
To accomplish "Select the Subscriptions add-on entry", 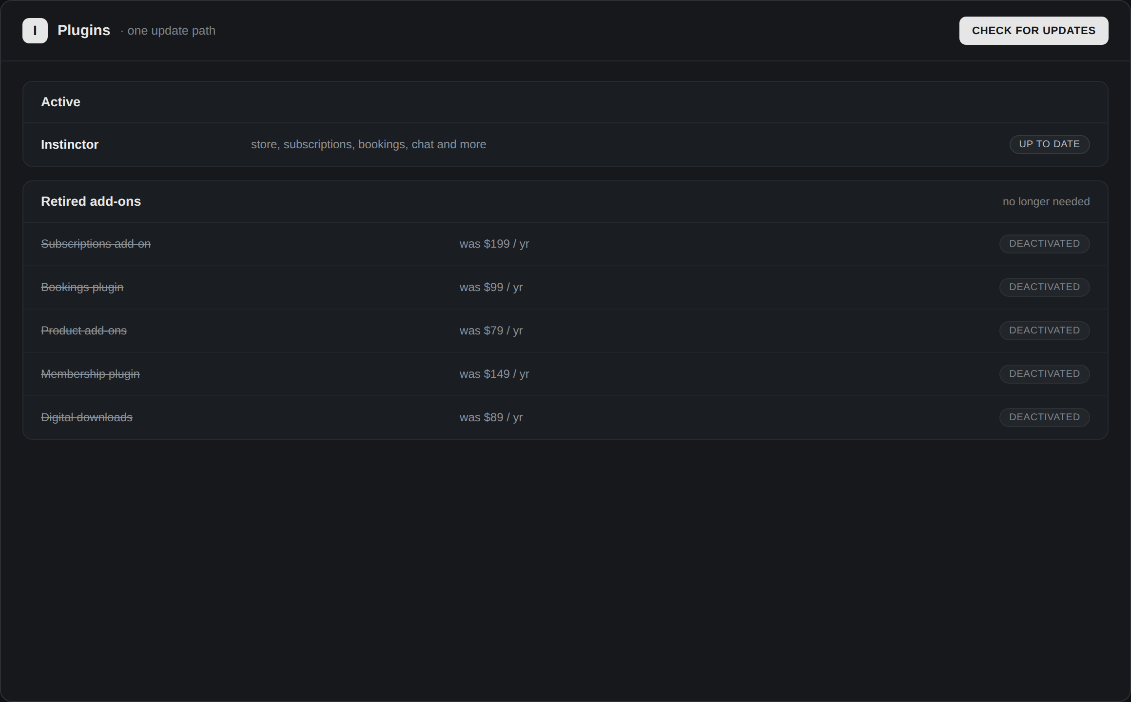I will click(x=96, y=244).
